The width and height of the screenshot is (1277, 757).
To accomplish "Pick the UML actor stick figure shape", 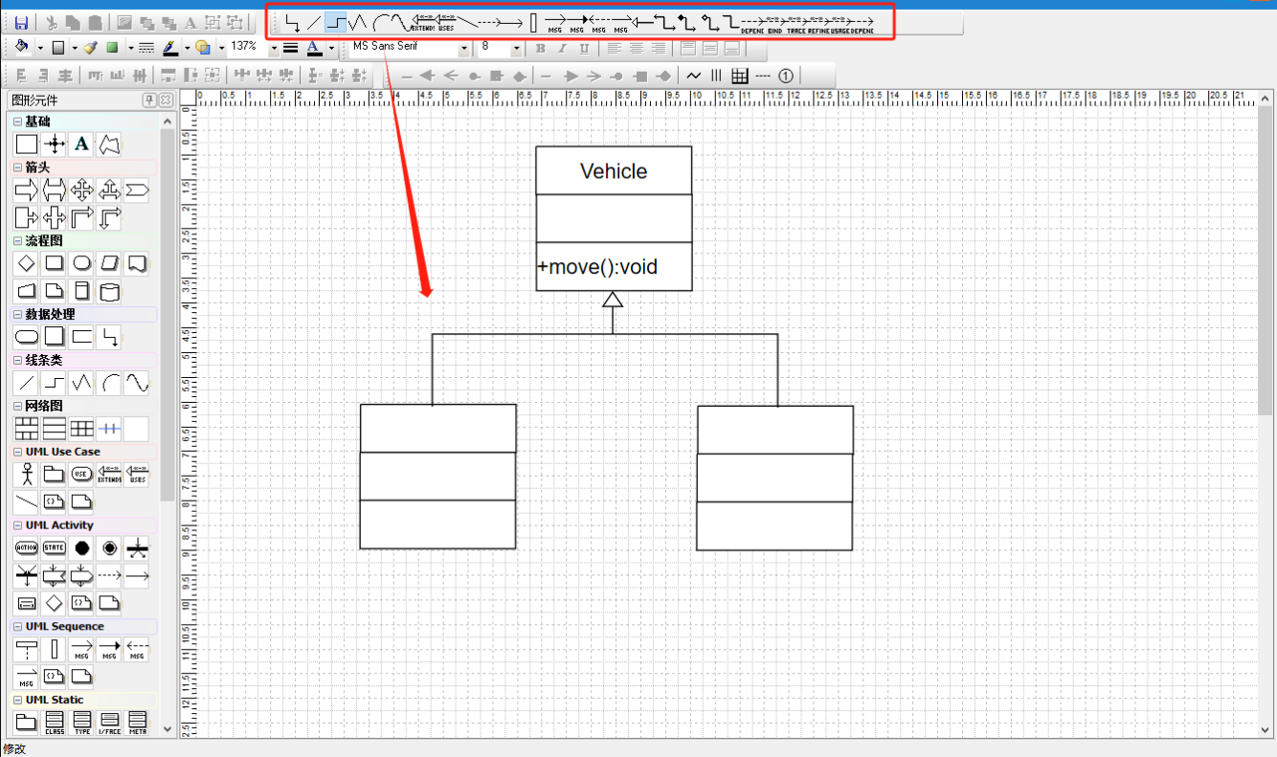I will (x=27, y=475).
